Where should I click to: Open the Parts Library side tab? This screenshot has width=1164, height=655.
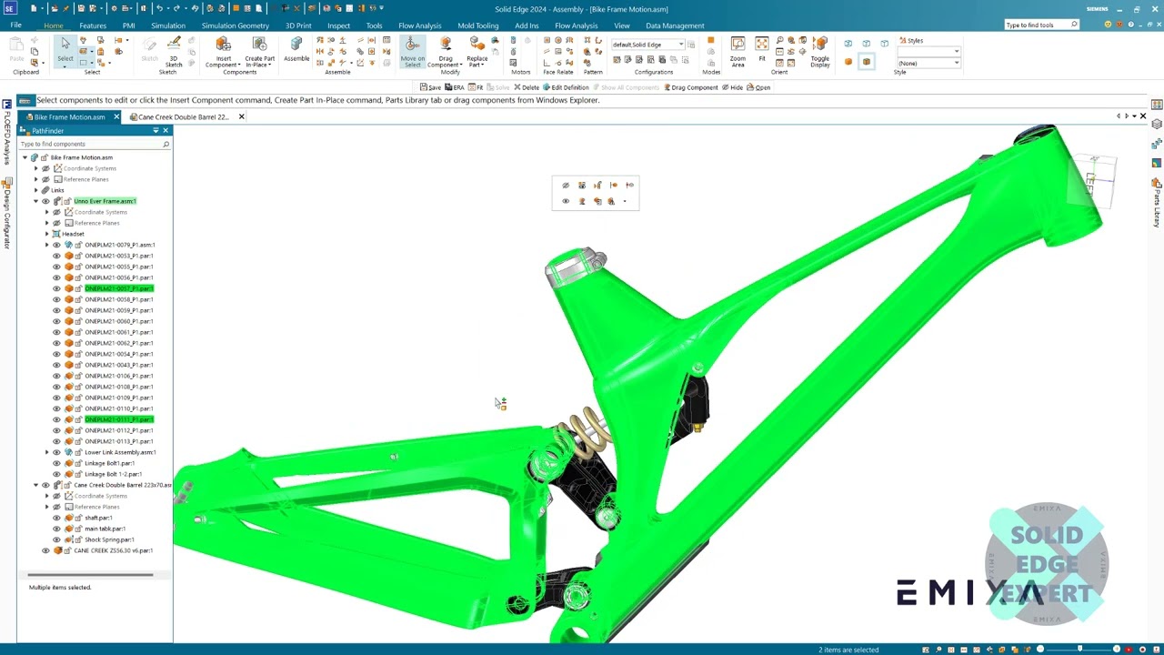coord(1157,202)
